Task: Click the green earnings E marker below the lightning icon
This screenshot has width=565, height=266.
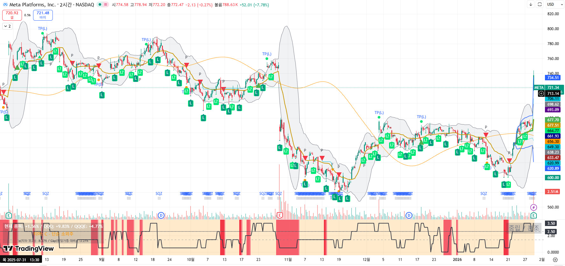Action: pos(534,216)
